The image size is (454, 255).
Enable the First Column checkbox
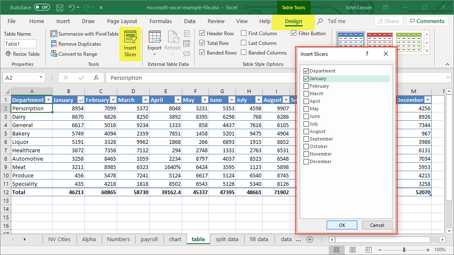pos(244,33)
